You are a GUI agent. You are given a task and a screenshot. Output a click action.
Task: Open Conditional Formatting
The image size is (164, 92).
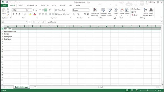coord(95,12)
